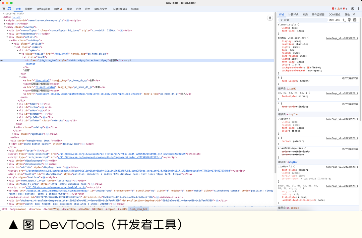Click the rendering emulation paintbrush icon
362x238 pixels.
(x=349, y=20)
